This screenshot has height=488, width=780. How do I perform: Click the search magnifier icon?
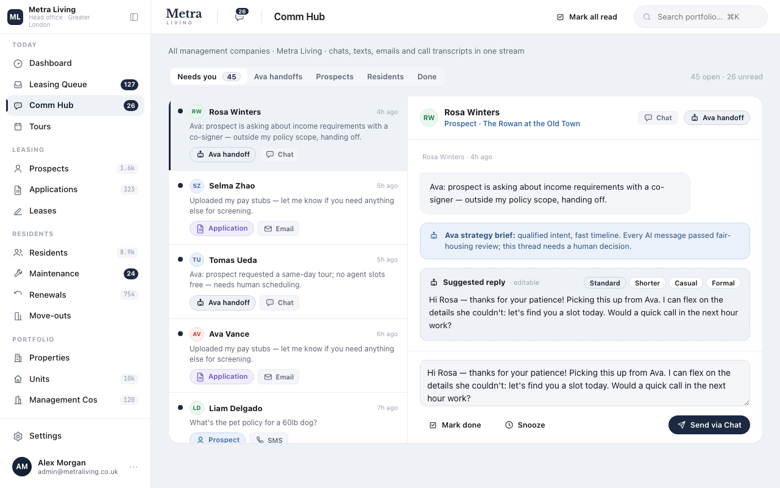(647, 17)
